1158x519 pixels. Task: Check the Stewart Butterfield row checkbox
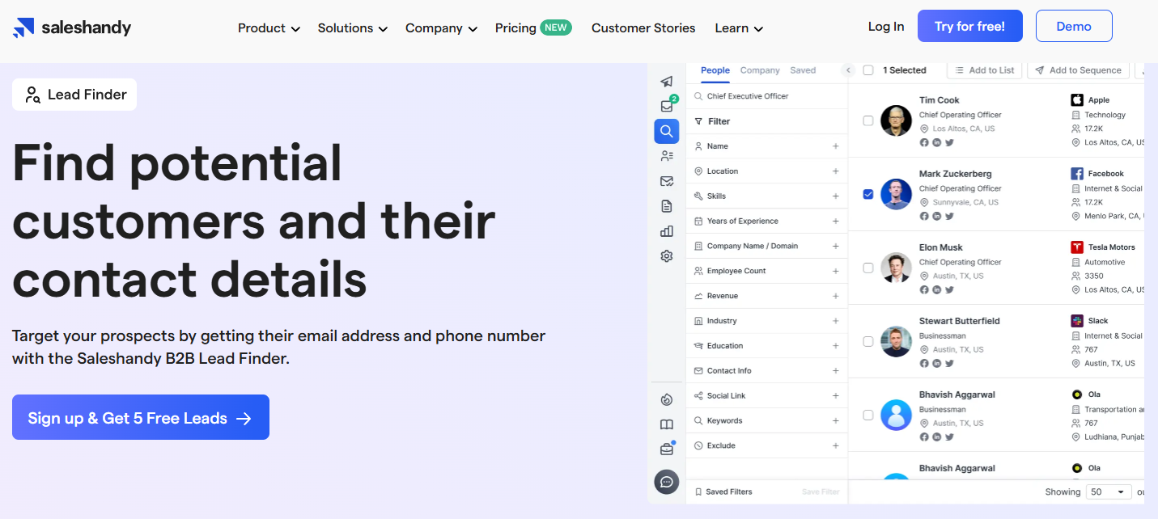[x=868, y=341]
